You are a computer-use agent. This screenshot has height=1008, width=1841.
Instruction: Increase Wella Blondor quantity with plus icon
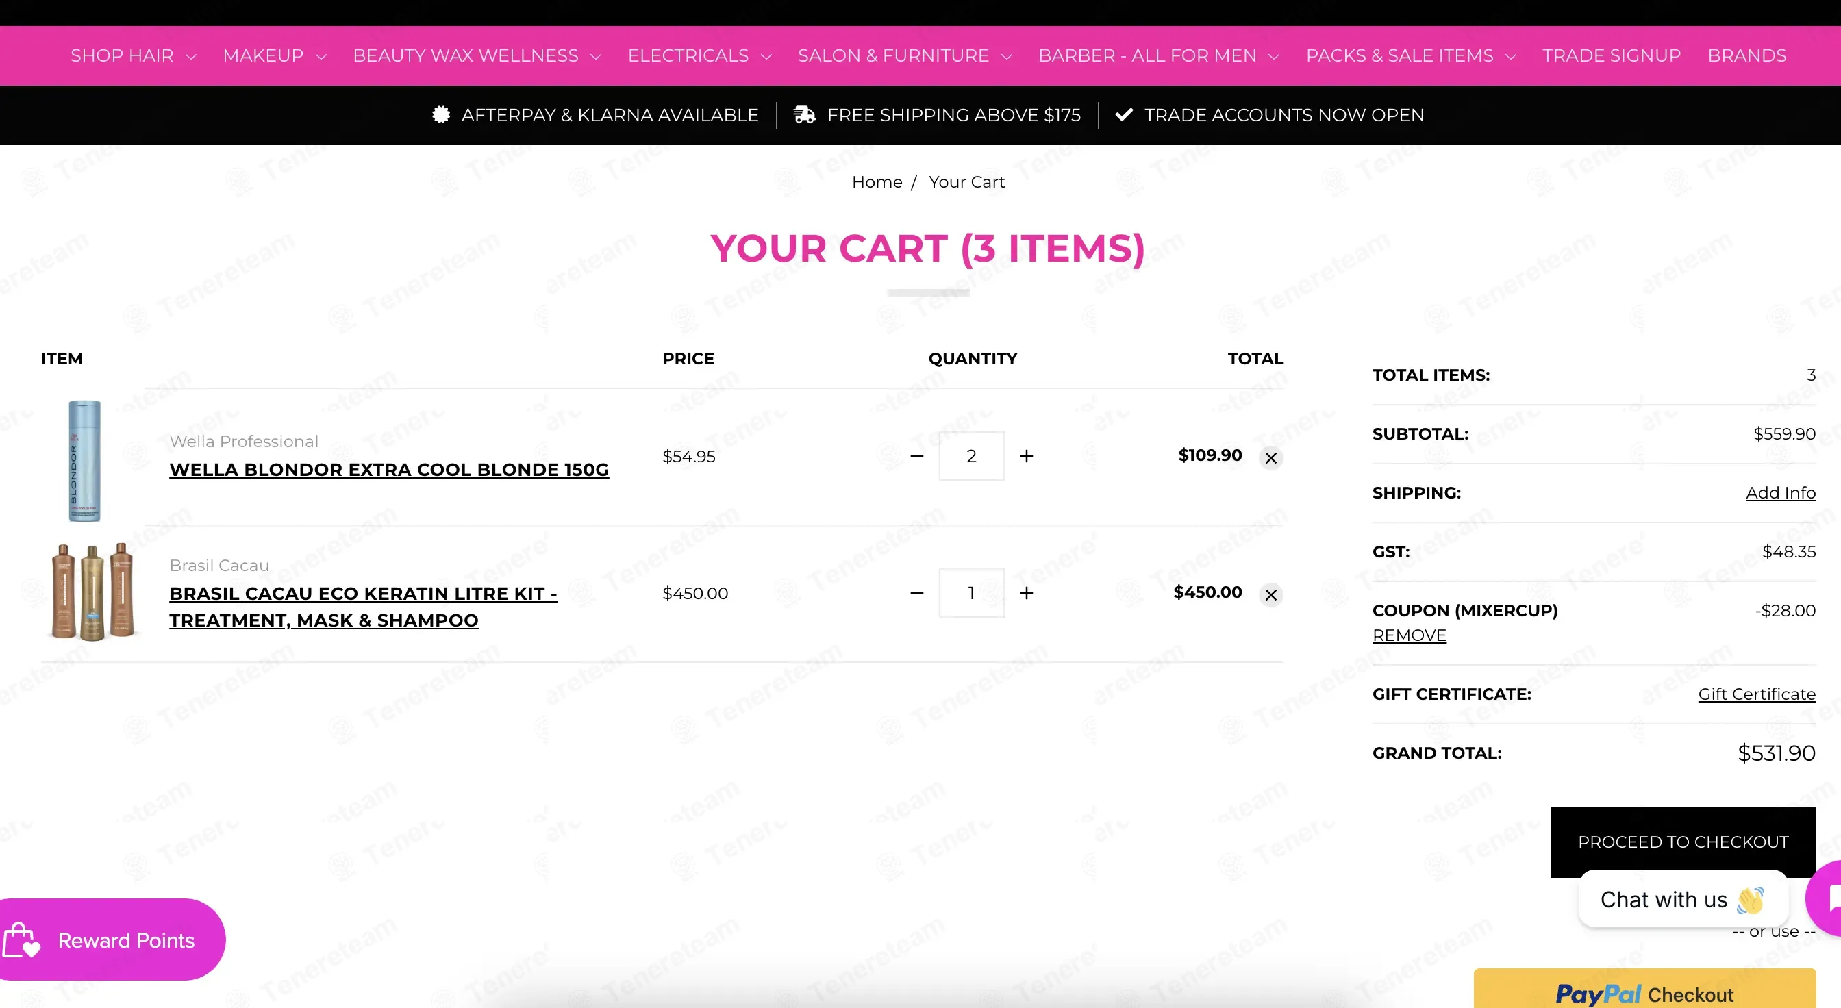coord(1026,456)
